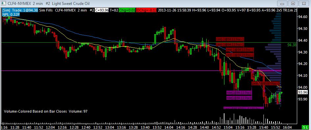
Task: Click the 'T=82' trades count text
Action: (114, 10)
